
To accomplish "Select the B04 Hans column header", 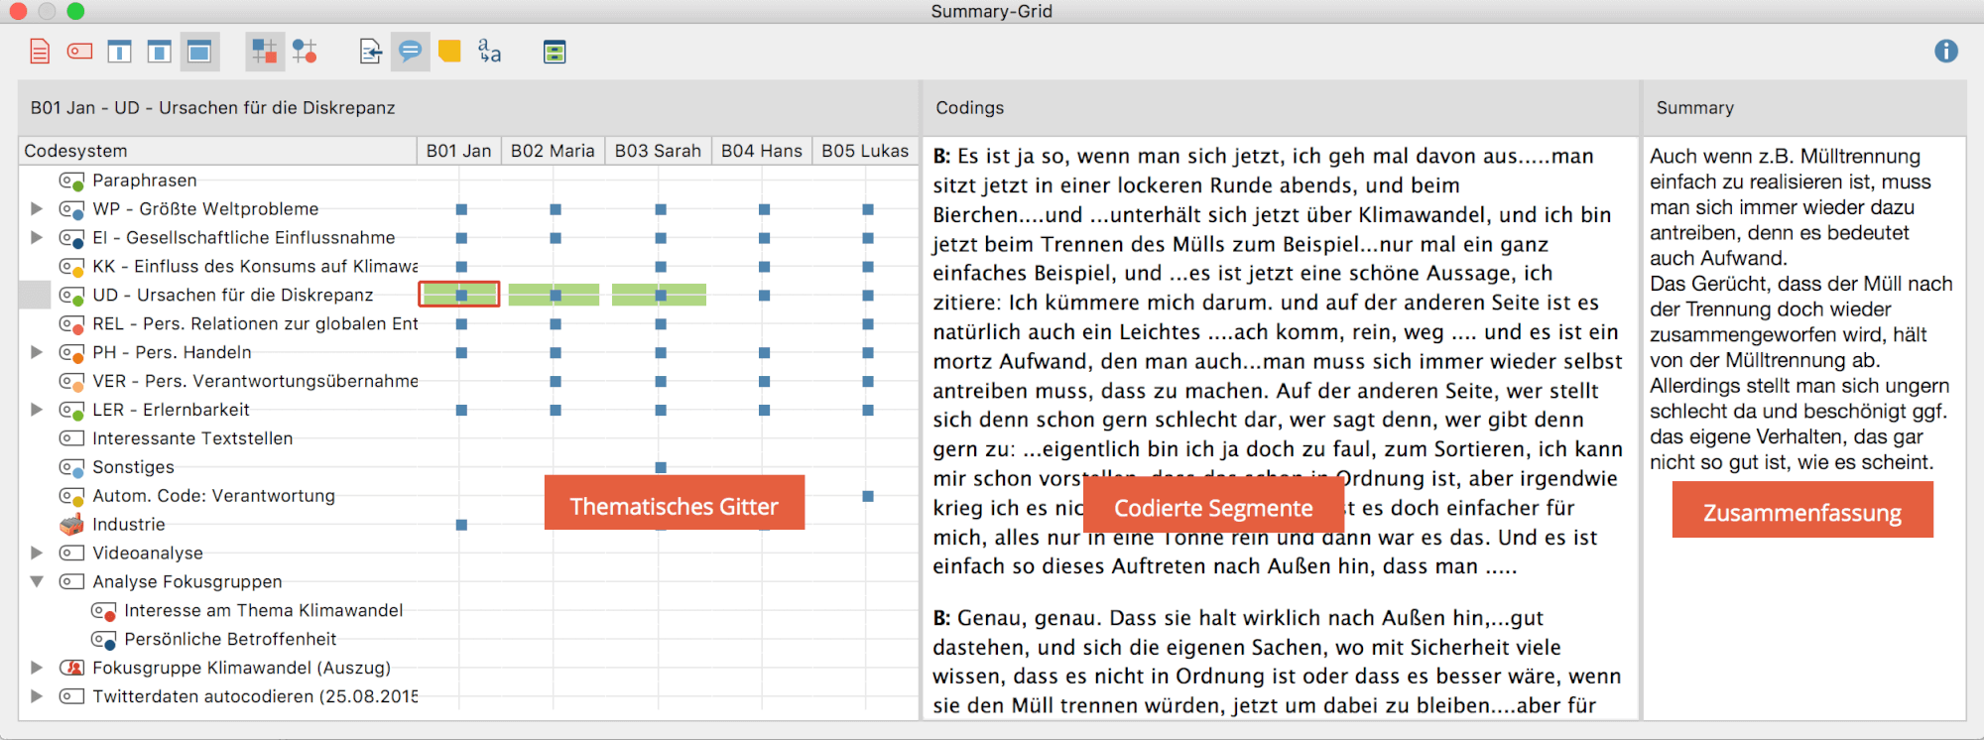I will (762, 151).
